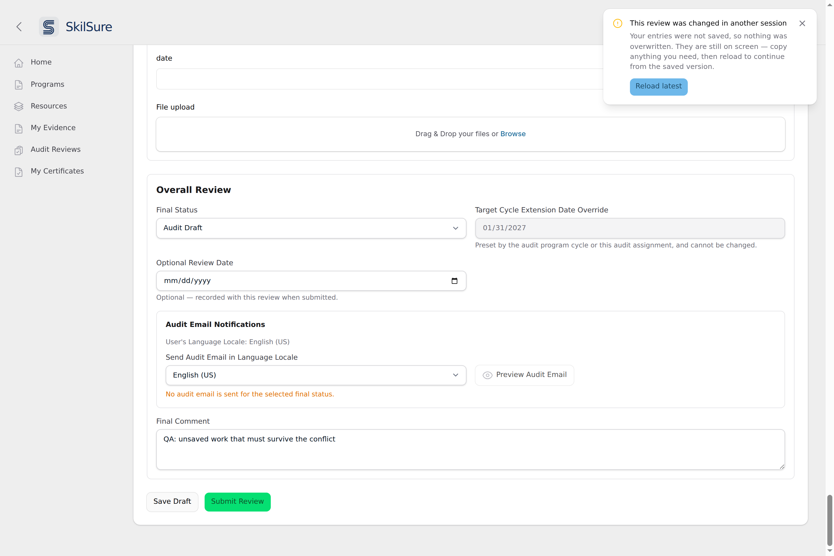834x556 pixels.
Task: Click 'Audit Email Notifications' heading
Action: coord(215,324)
